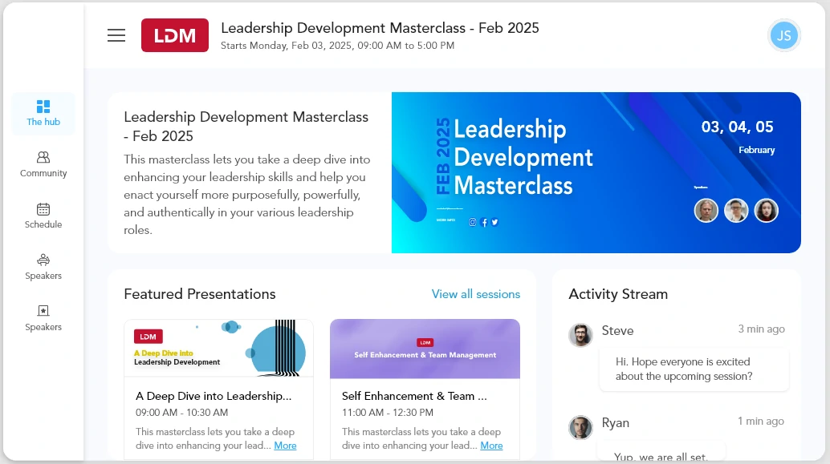Click View all sessions link
Screen dimensions: 830x464
(476, 294)
